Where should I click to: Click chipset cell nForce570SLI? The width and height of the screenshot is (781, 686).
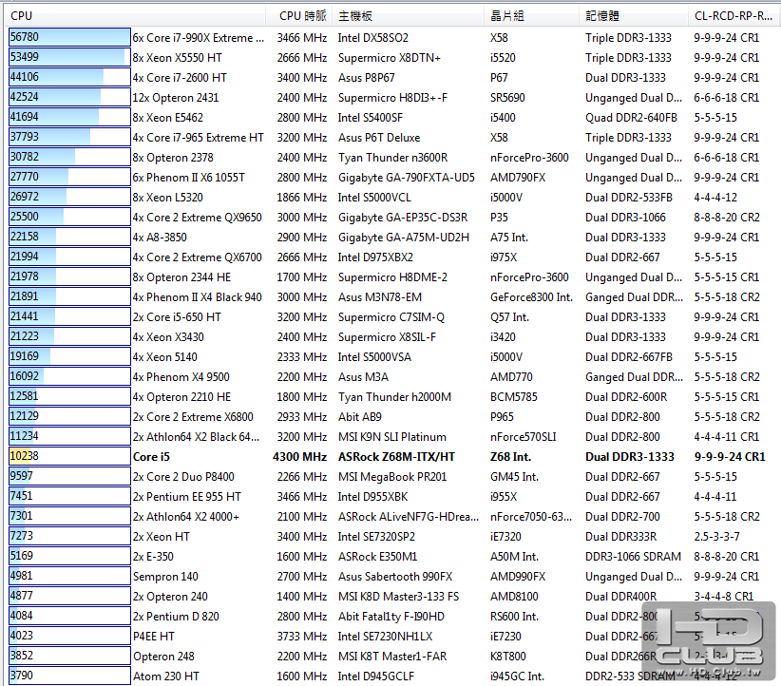point(523,437)
